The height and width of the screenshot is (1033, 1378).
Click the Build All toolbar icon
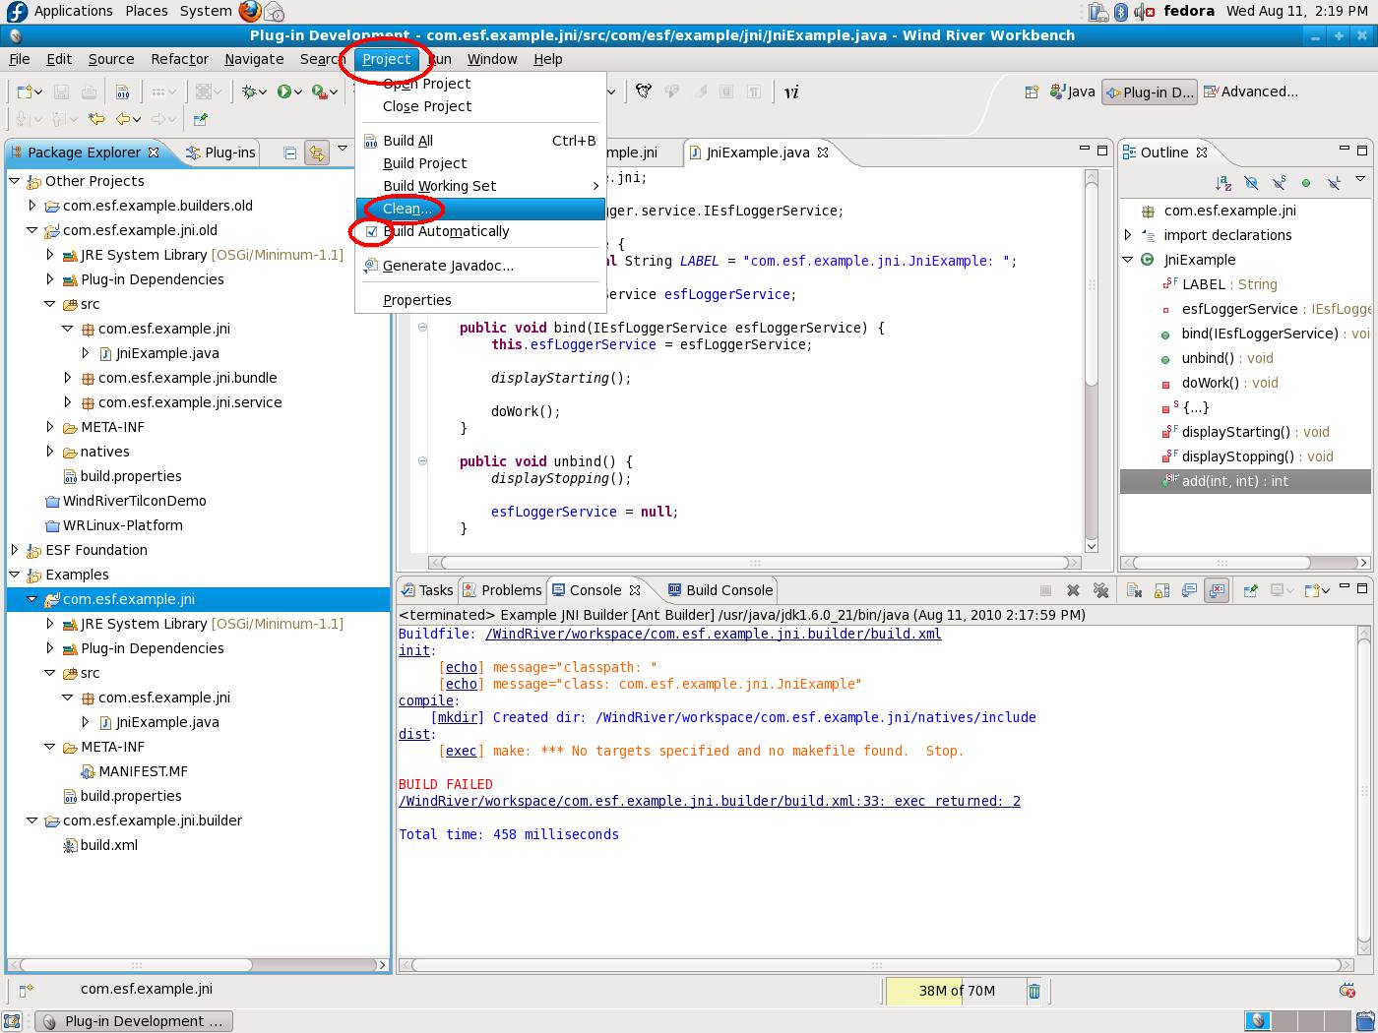click(x=123, y=91)
